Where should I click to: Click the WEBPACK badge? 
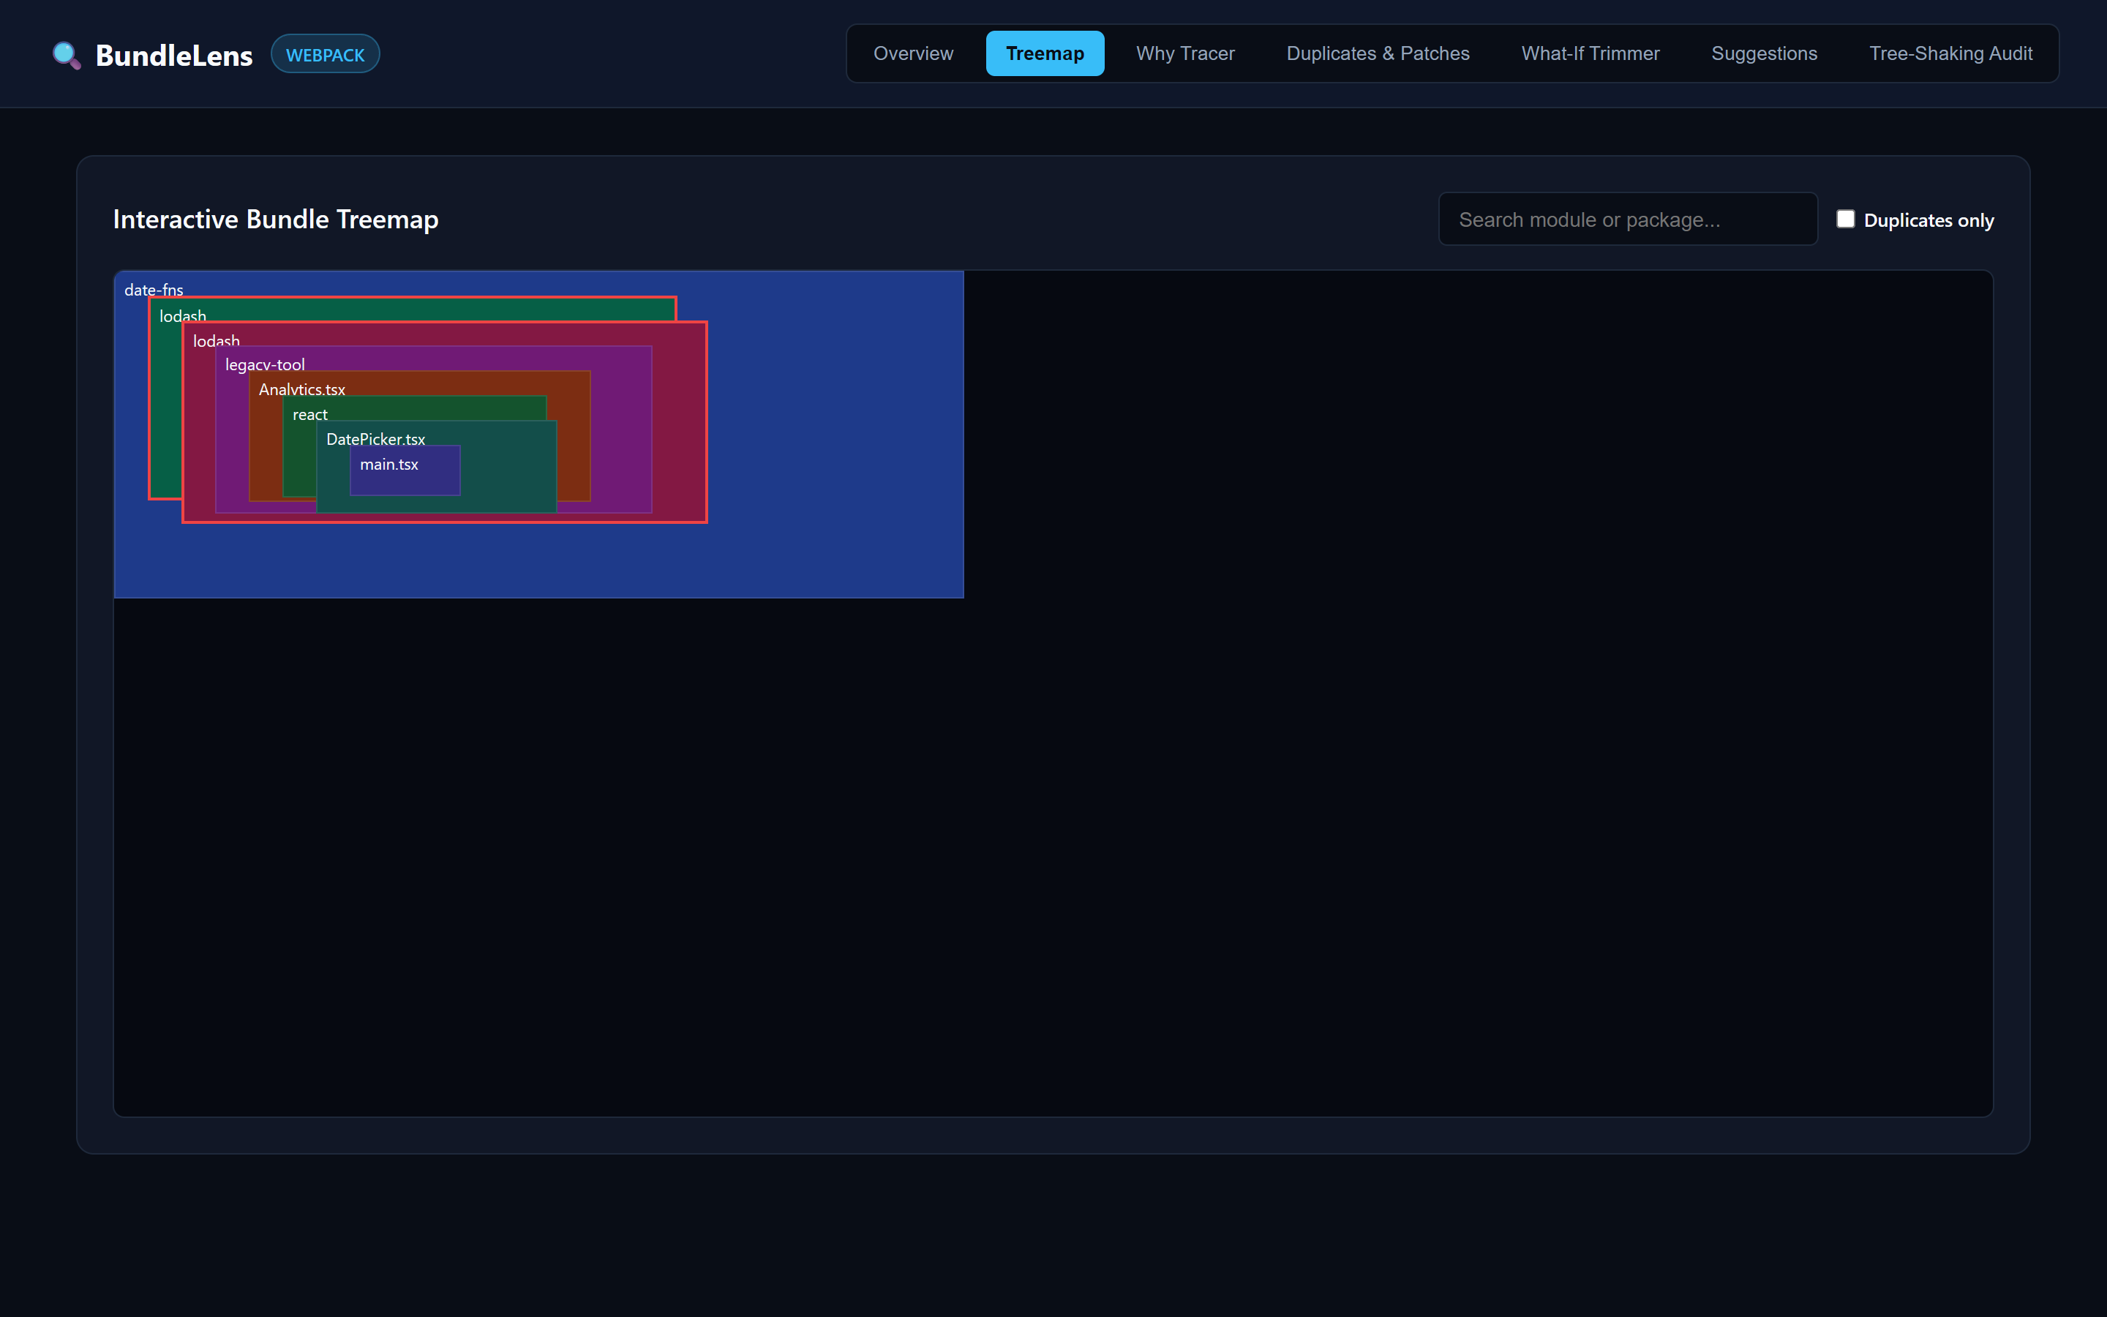(x=325, y=54)
